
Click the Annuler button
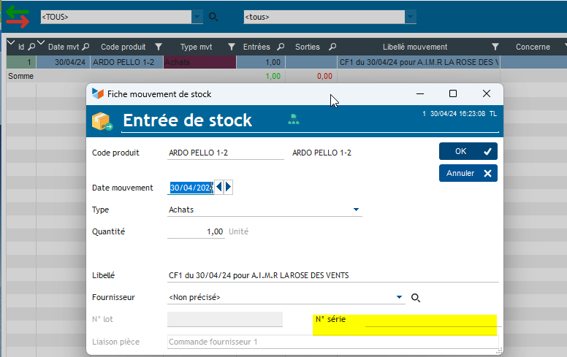pos(468,173)
